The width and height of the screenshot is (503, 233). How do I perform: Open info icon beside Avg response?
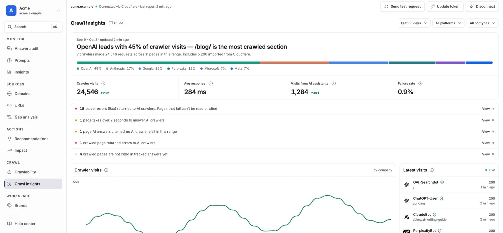(x=211, y=83)
